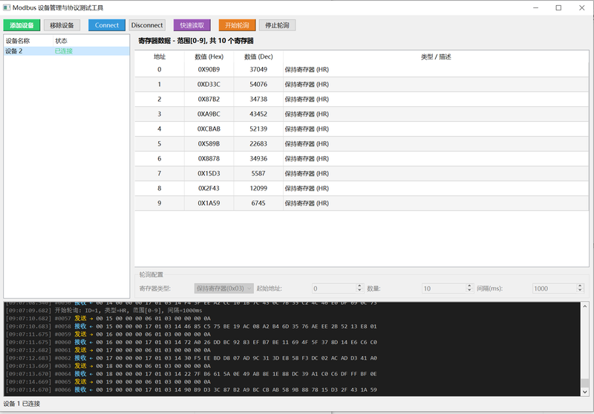
Task: Decrease 间隔(ms) with the down arrow
Action: pos(581,291)
